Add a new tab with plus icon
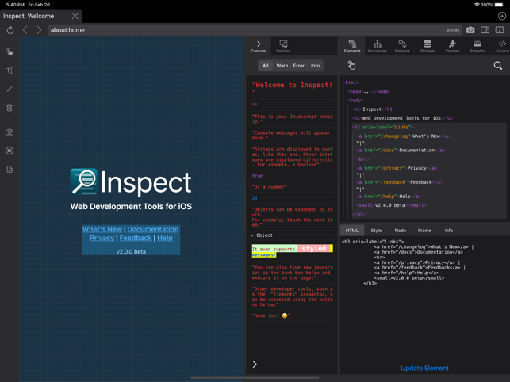 502,16
